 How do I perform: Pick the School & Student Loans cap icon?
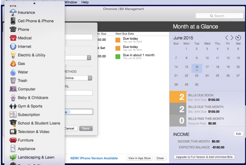click(x=13, y=123)
